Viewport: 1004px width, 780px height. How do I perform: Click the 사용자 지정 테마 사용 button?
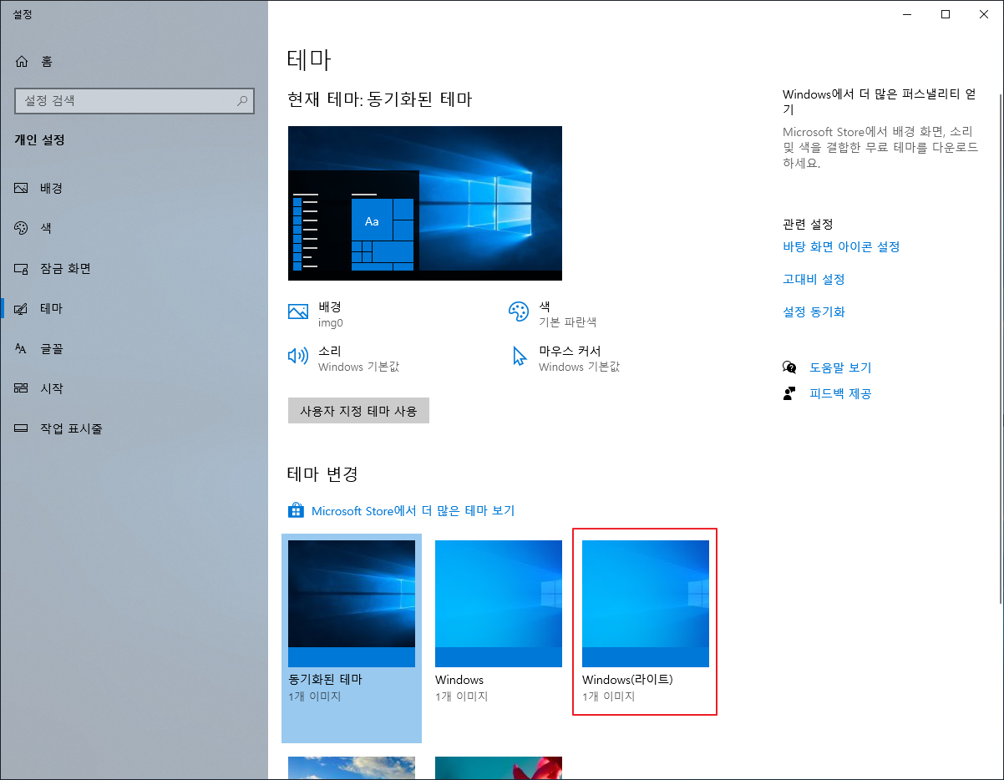click(x=358, y=411)
